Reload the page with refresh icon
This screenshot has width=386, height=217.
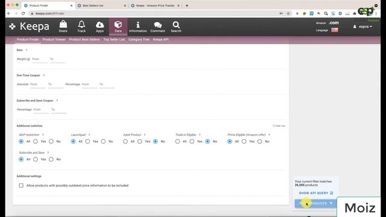tap(23, 13)
